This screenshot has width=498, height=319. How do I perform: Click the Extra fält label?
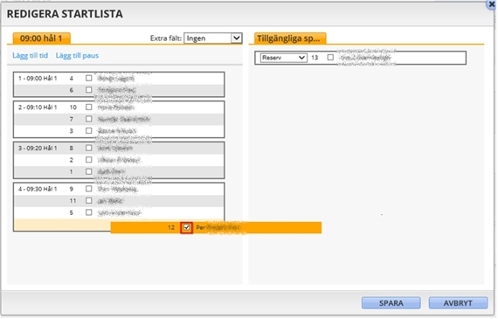click(166, 38)
